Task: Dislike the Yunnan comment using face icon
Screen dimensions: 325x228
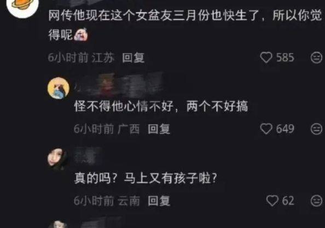Action: 316,201
